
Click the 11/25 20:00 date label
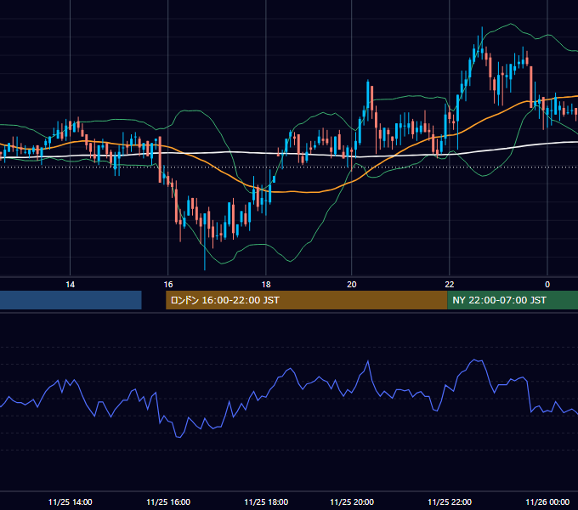tap(352, 501)
